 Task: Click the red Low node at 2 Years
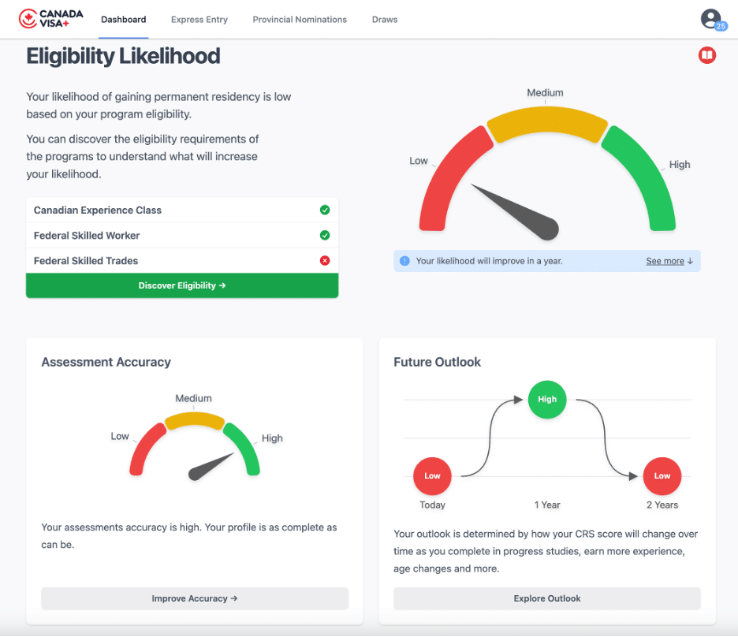coord(662,476)
